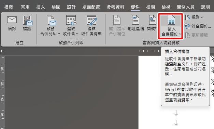Switch to the 參考資料 tab
Viewport: 214px width, 129px height.
pyautogui.click(x=115, y=7)
